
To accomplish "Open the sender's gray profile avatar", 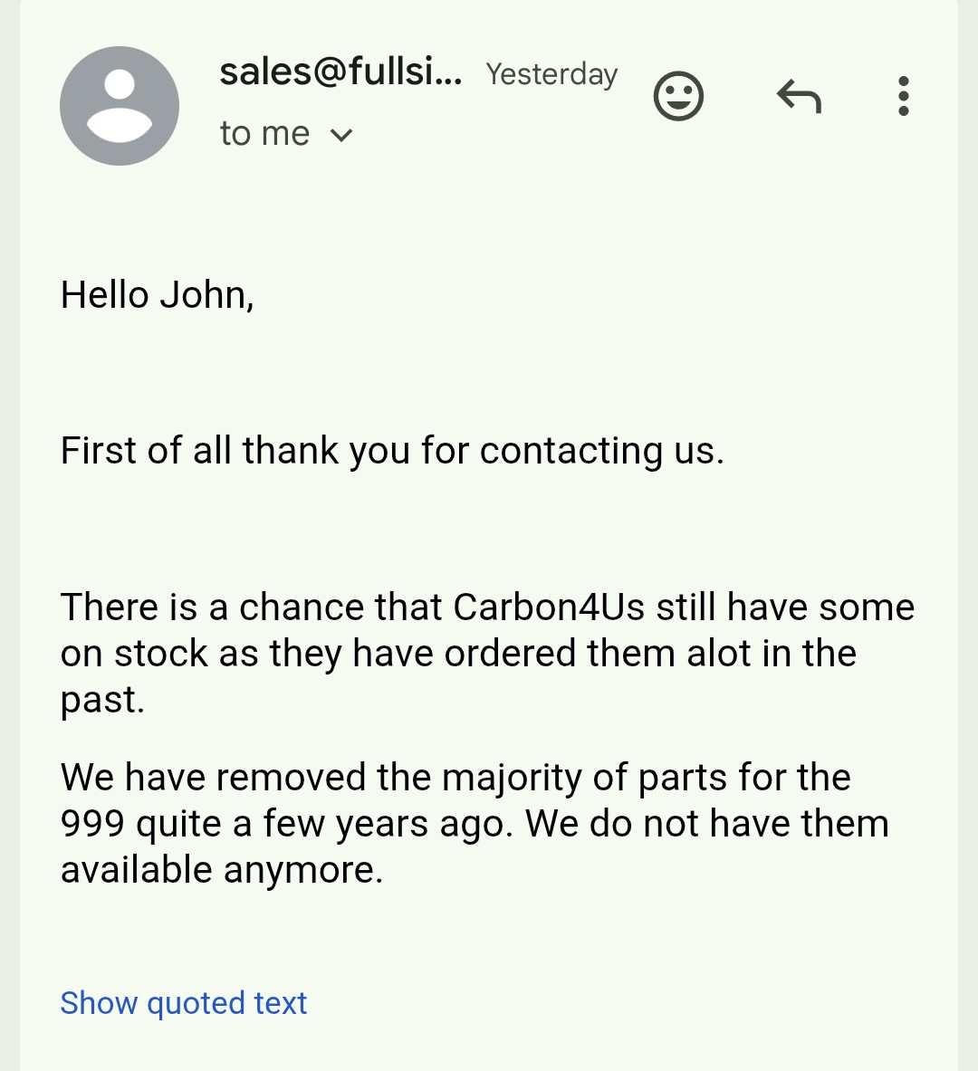I will 120,106.
